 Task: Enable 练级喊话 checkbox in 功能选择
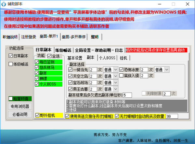click(11, 64)
